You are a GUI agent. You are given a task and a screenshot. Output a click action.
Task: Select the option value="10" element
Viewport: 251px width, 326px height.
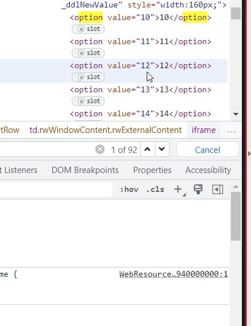[x=140, y=17]
